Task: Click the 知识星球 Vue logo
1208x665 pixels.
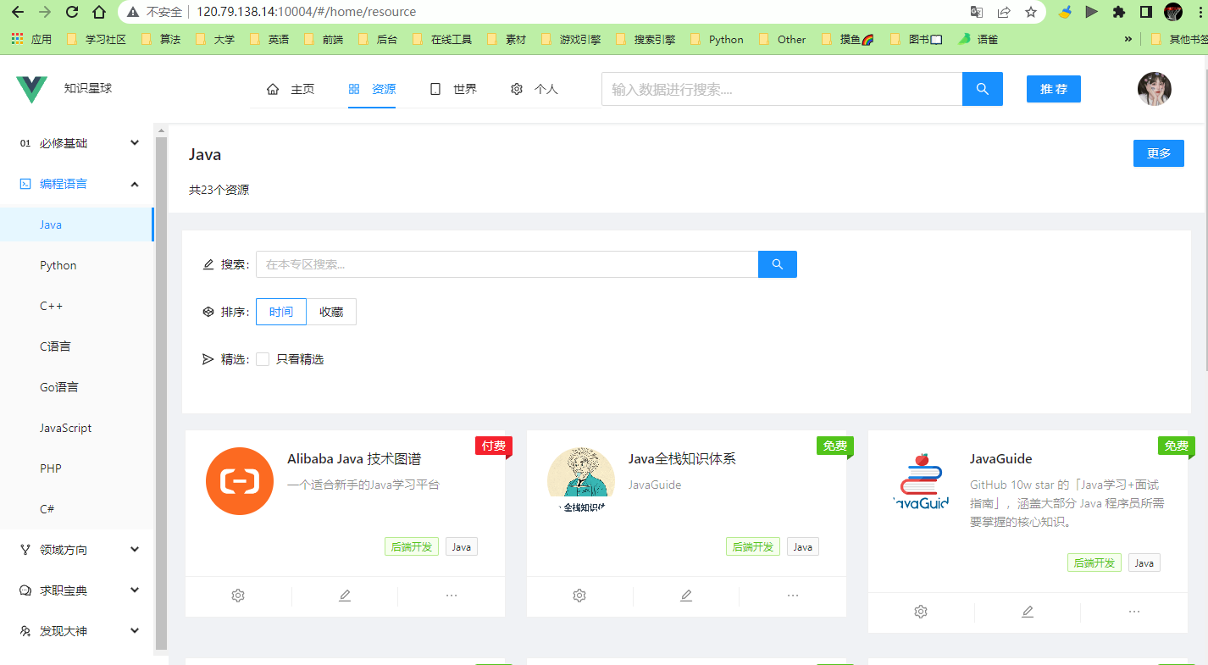Action: coord(31,89)
